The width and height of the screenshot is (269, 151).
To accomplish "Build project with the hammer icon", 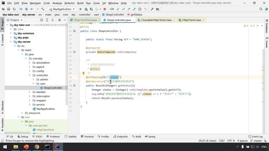I will 43,9.
